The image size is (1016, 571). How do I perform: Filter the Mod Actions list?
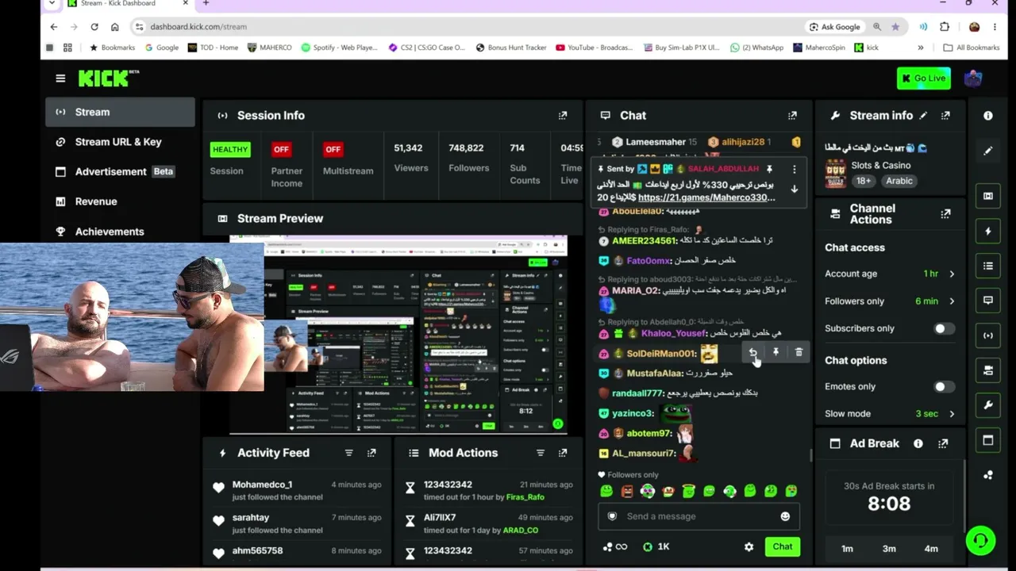click(541, 453)
